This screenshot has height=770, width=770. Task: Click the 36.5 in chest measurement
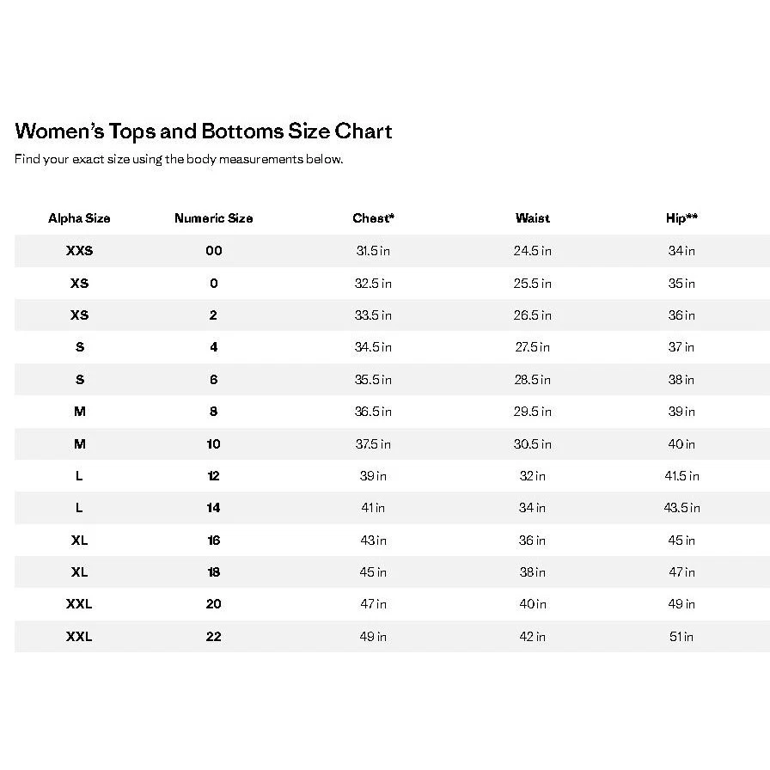tap(373, 412)
